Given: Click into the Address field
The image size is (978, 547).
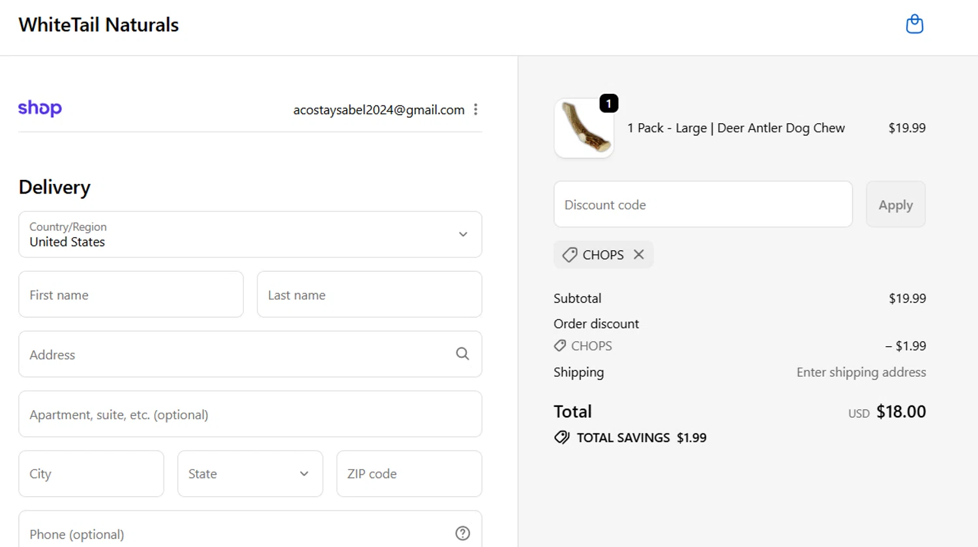Looking at the screenshot, I should [250, 354].
